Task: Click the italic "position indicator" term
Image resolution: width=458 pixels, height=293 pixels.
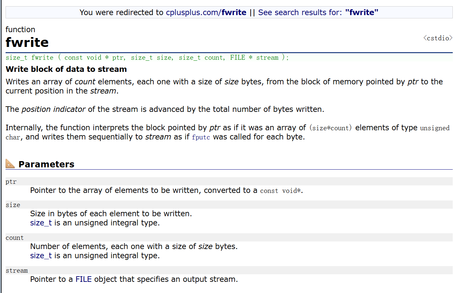Action: (x=53, y=109)
